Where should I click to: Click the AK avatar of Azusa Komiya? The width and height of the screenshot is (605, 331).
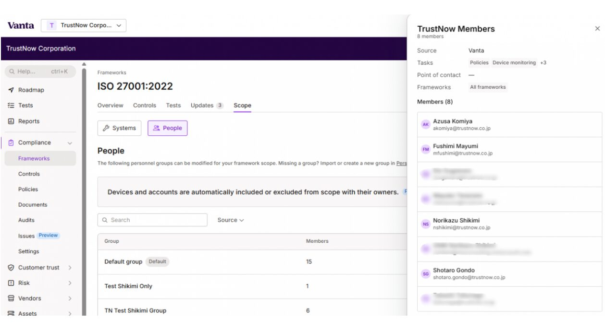[x=425, y=125]
